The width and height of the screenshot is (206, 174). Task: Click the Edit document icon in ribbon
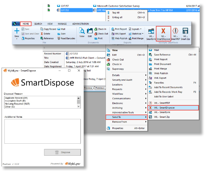point(90,31)
